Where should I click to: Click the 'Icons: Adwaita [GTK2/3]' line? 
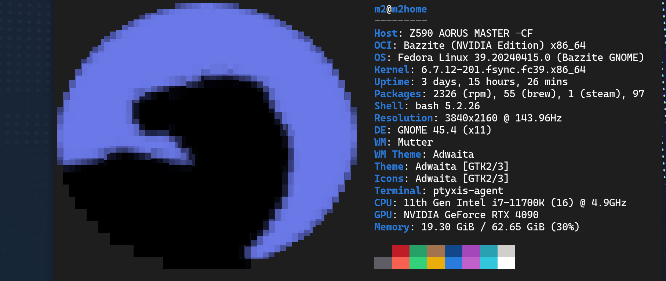click(x=442, y=179)
